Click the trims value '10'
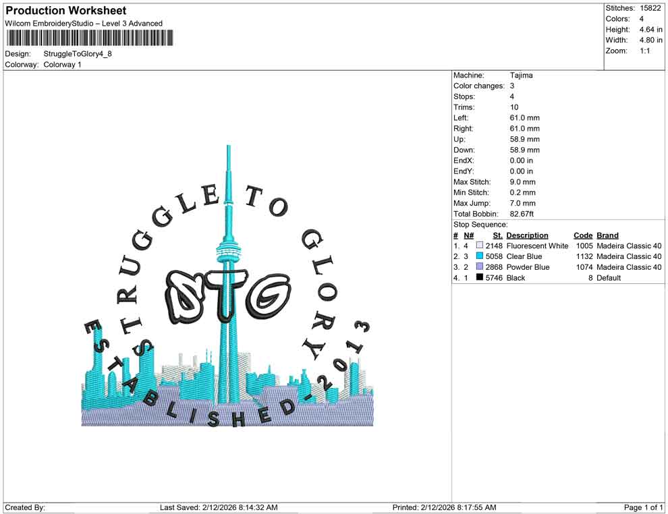This screenshot has height=514, width=668. click(513, 107)
